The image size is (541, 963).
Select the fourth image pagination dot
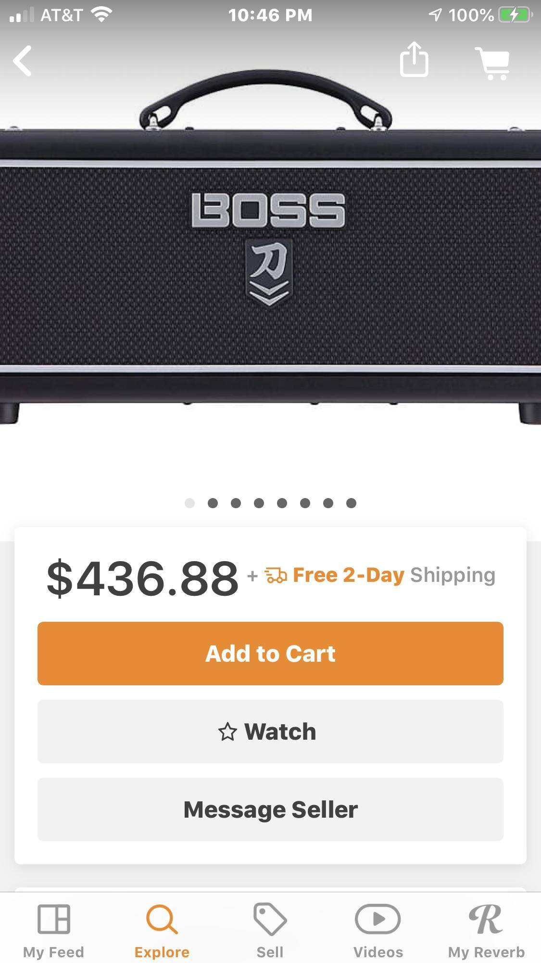[259, 503]
